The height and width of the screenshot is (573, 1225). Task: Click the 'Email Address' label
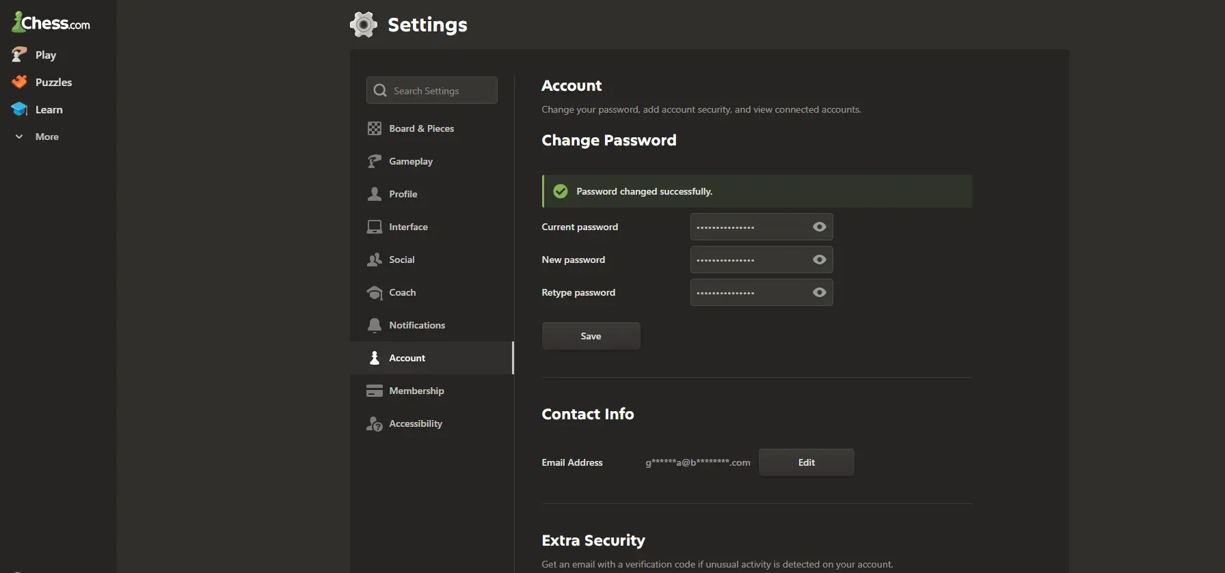pos(572,462)
